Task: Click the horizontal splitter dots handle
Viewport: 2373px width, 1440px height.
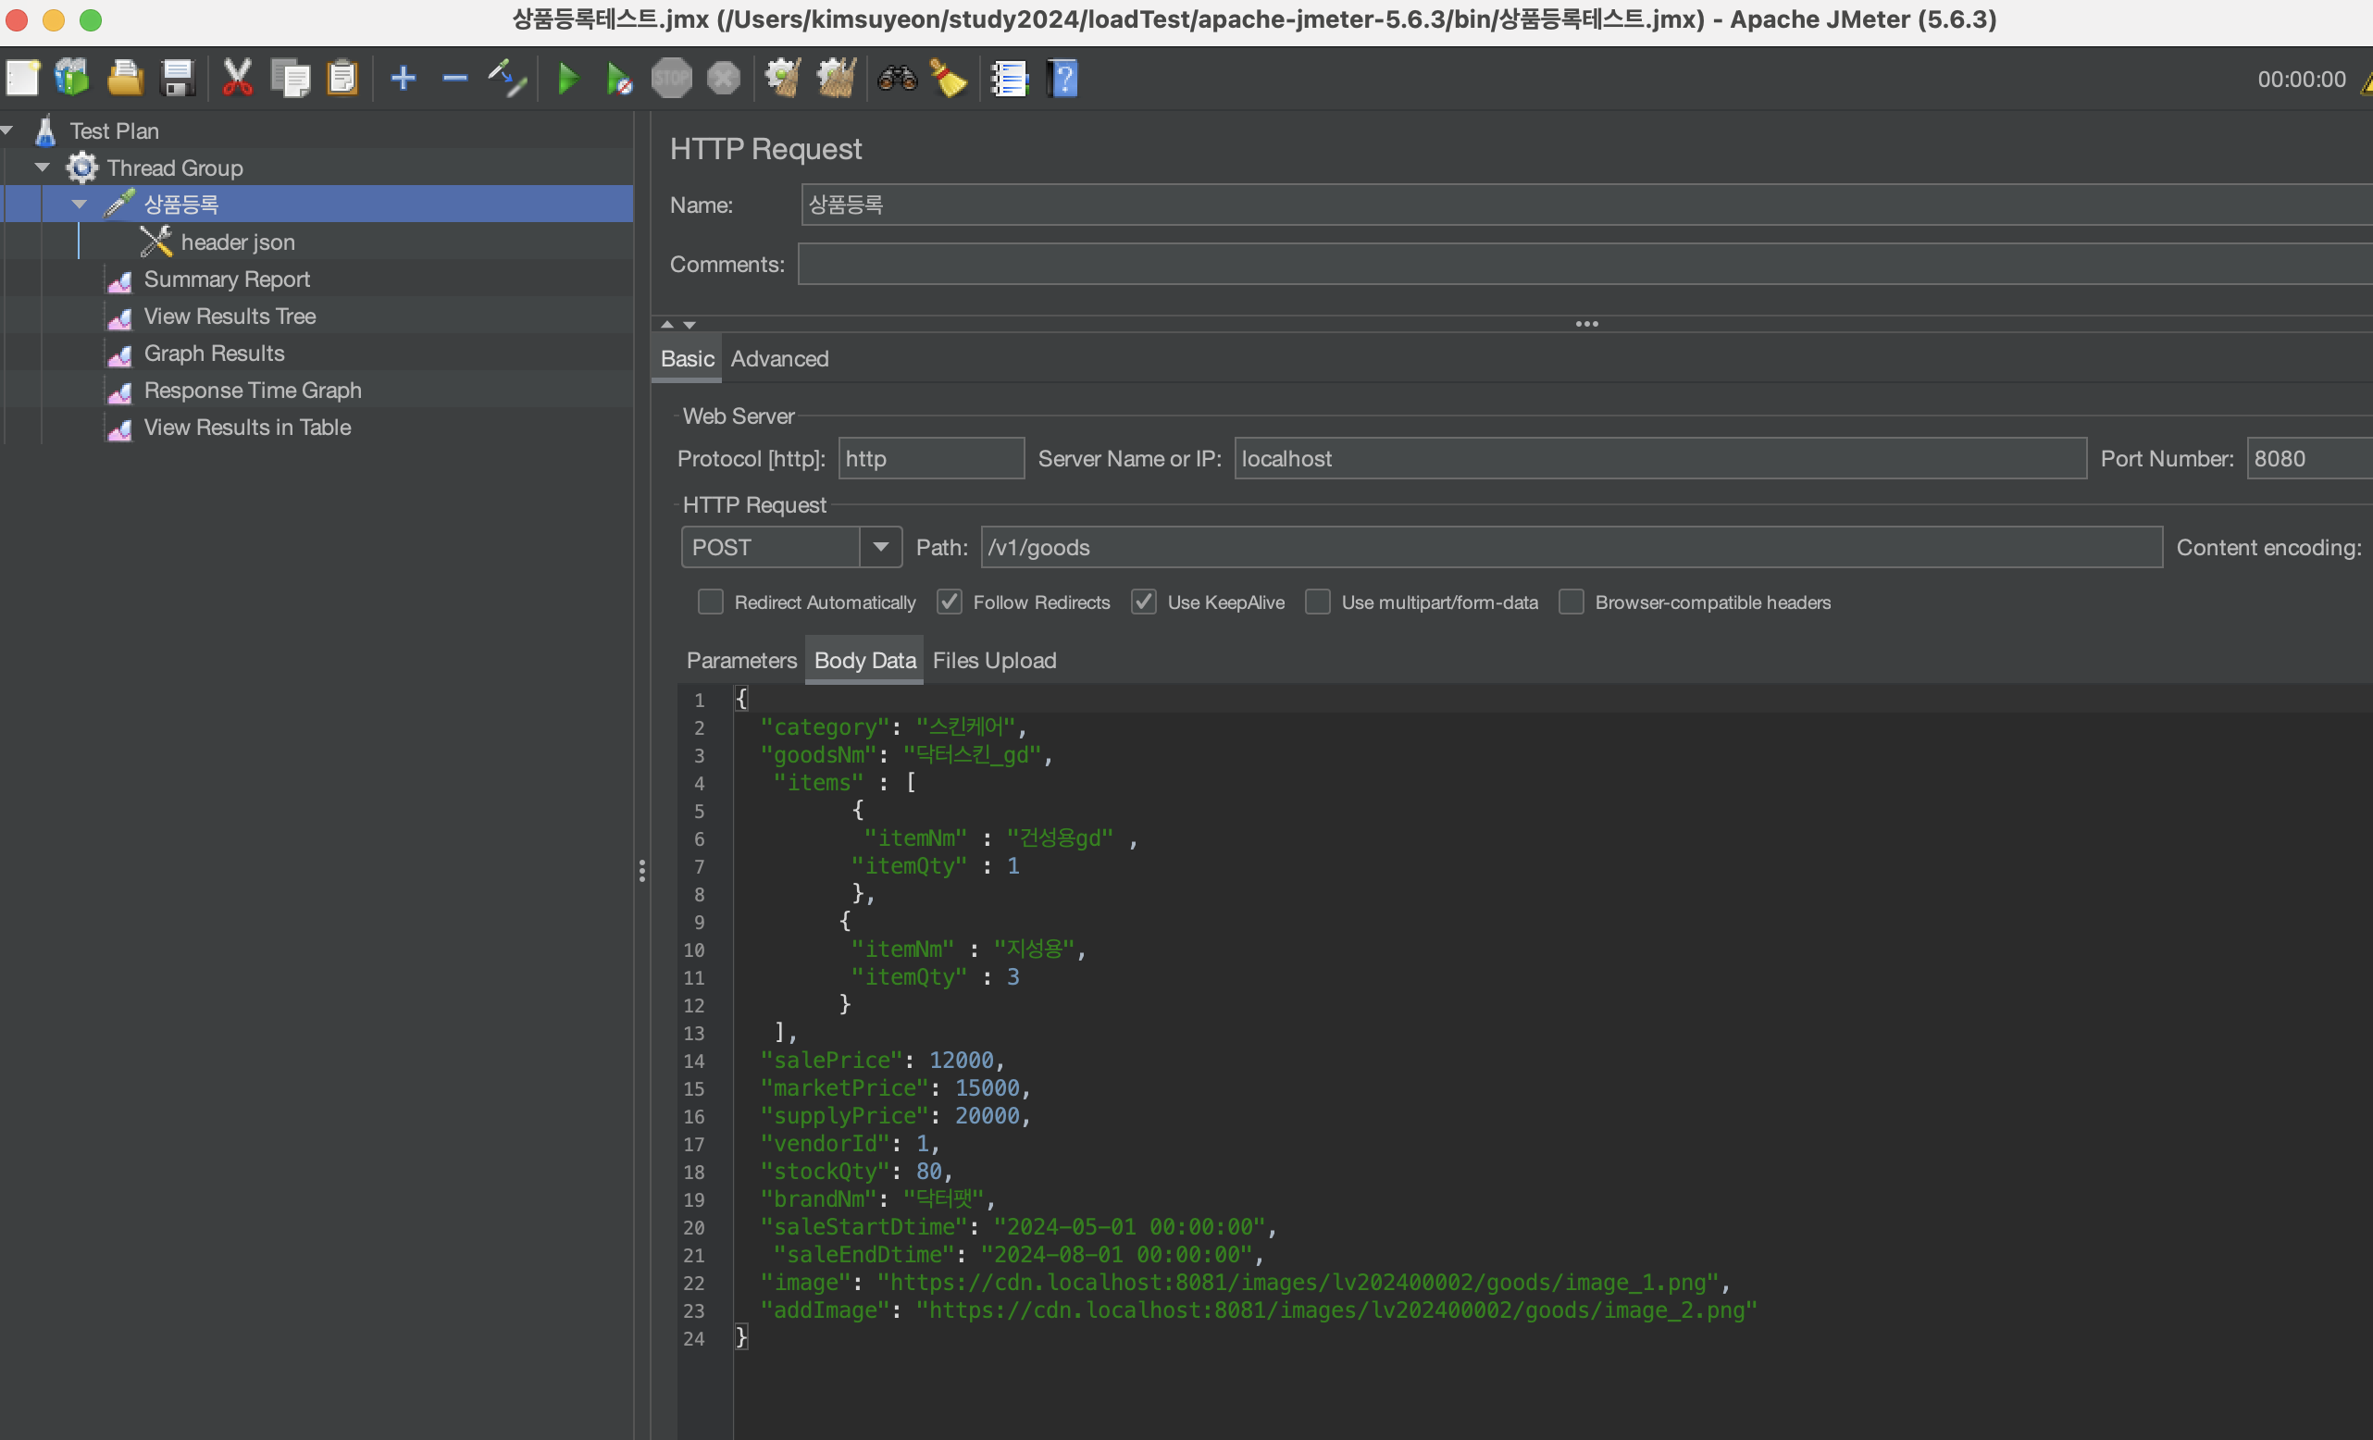Action: (x=1586, y=324)
